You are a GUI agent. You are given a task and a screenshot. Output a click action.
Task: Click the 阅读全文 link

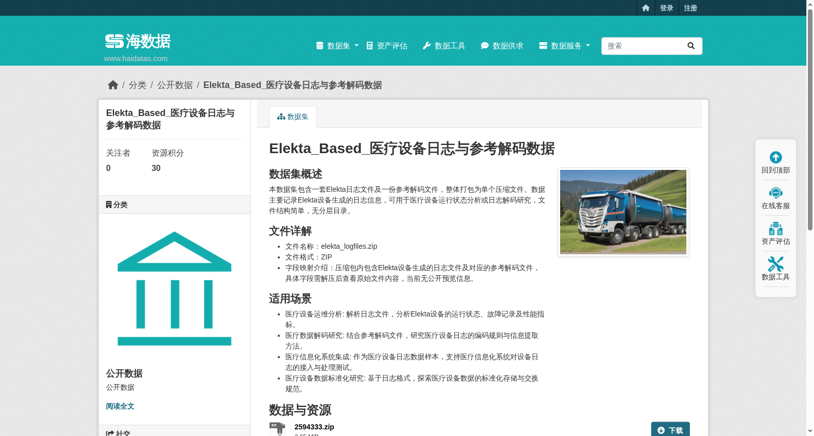pyautogui.click(x=120, y=406)
